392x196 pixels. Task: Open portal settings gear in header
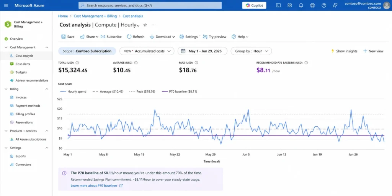312,5
